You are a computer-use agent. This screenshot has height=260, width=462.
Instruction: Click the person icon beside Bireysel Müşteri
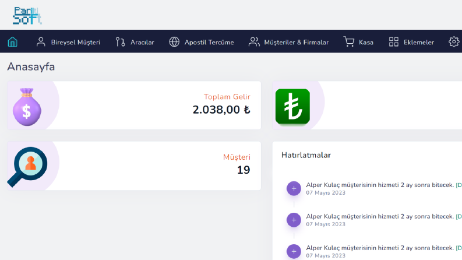point(41,42)
